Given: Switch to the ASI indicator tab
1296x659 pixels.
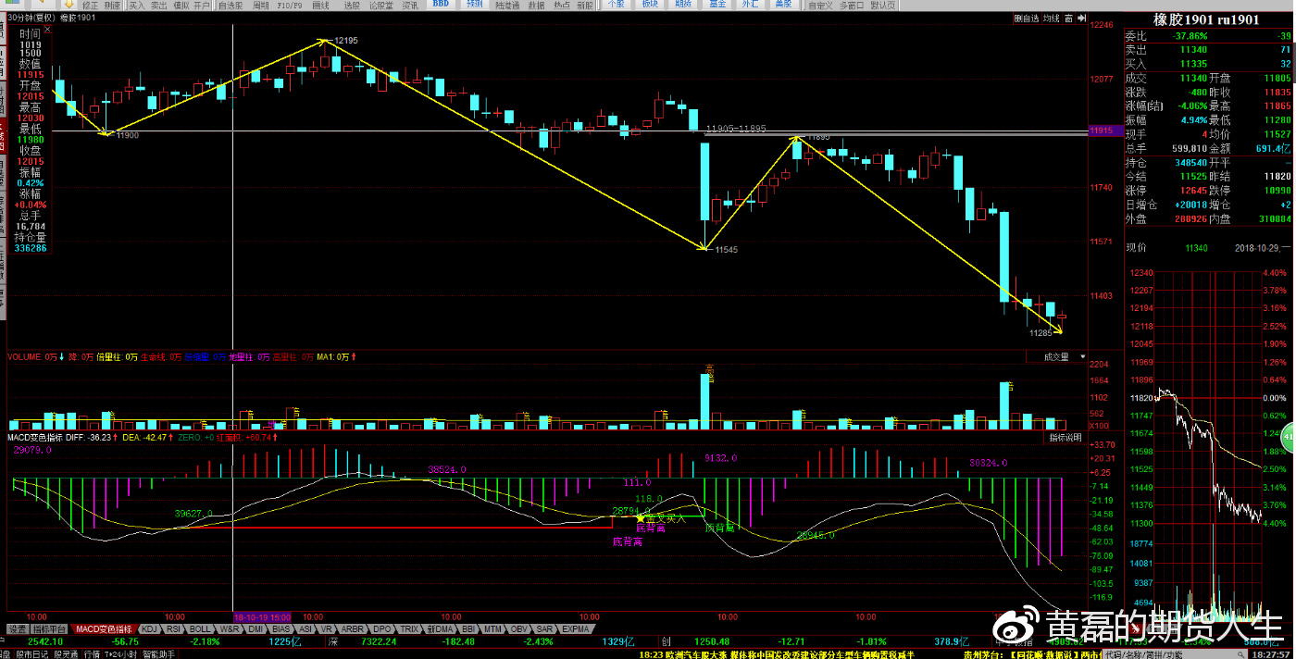Looking at the screenshot, I should click(306, 628).
